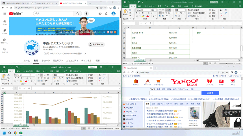The height and width of the screenshot is (136, 243).
Task: Click YouTube create video icon
Action: pos(100,13)
